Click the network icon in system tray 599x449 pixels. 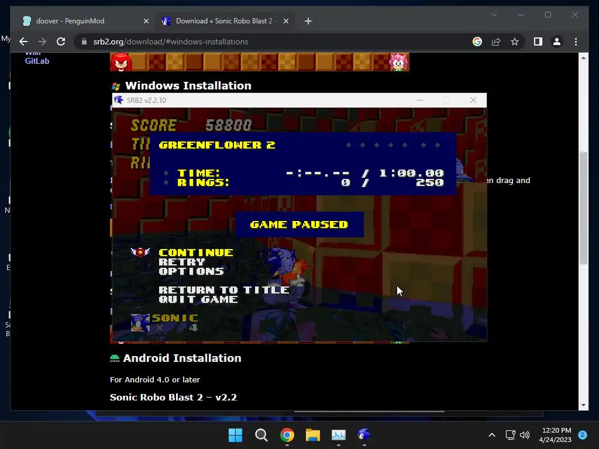(x=510, y=435)
